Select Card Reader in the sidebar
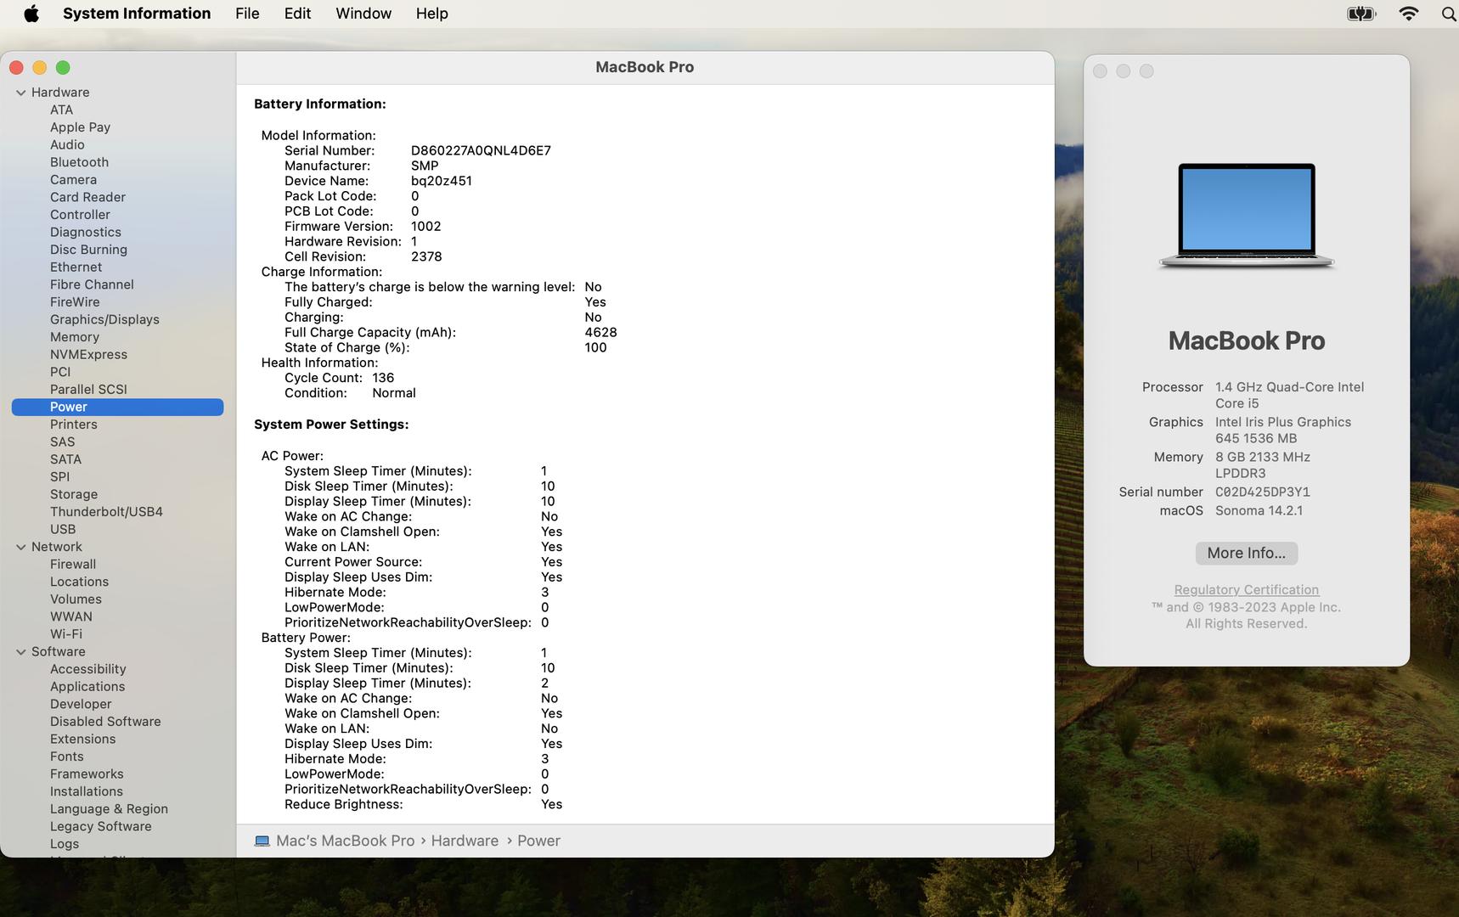Viewport: 1459px width, 917px height. pyautogui.click(x=87, y=197)
